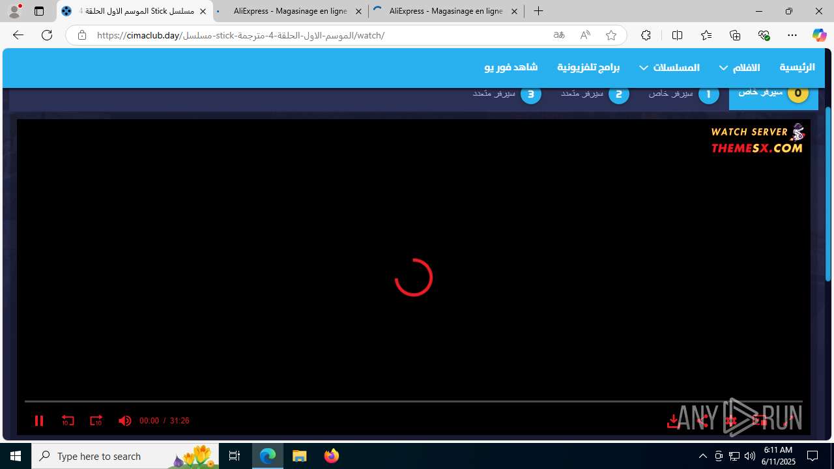Open the Windows Start menu
Viewport: 834px width, 469px height.
tap(16, 456)
